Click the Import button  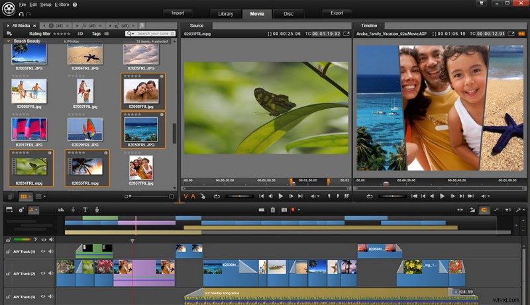(x=178, y=13)
